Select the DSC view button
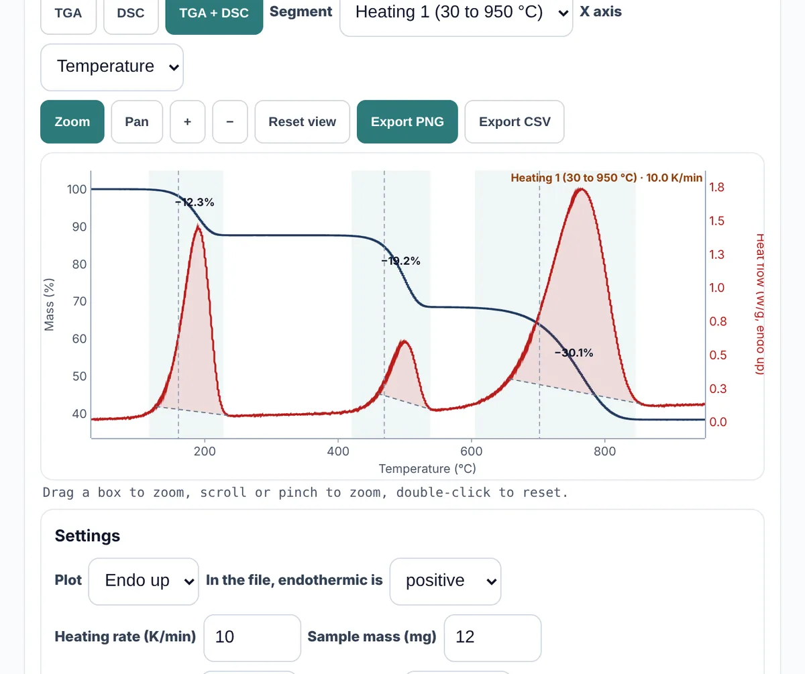Image resolution: width=805 pixels, height=674 pixels. pos(131,13)
